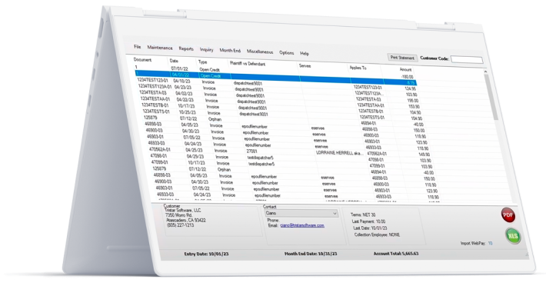Expand the Contact dropdown showing Ciano
This screenshot has height=286, width=546.
(301, 213)
